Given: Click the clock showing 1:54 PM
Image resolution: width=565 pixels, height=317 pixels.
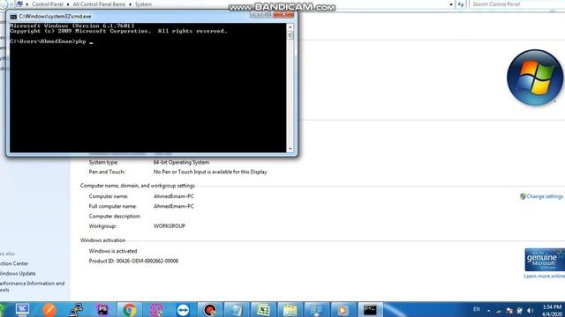Looking at the screenshot, I should [552, 307].
